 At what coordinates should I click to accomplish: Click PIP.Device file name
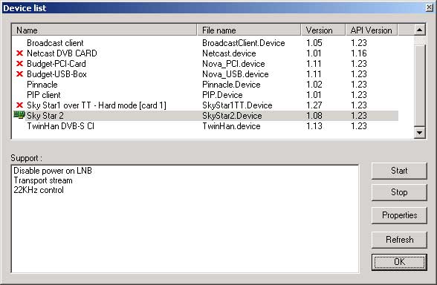[222, 95]
